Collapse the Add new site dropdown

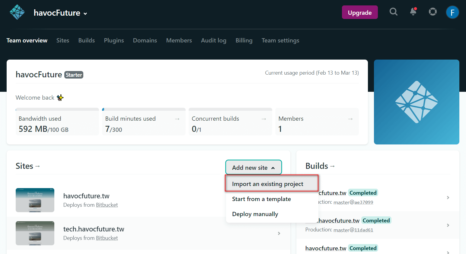coord(254,167)
